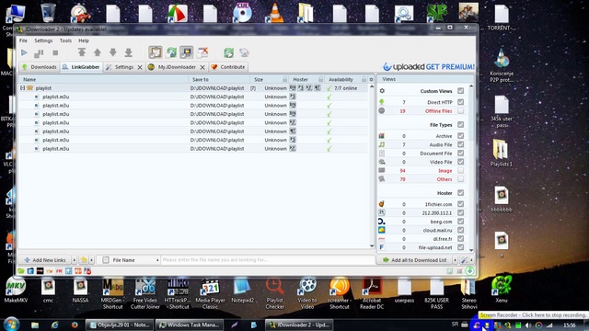Click the check for updates icon

pyautogui.click(x=245, y=52)
